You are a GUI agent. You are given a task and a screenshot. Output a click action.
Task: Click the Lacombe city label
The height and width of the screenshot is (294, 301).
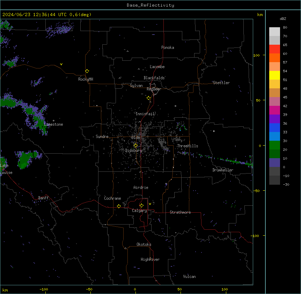157,67
